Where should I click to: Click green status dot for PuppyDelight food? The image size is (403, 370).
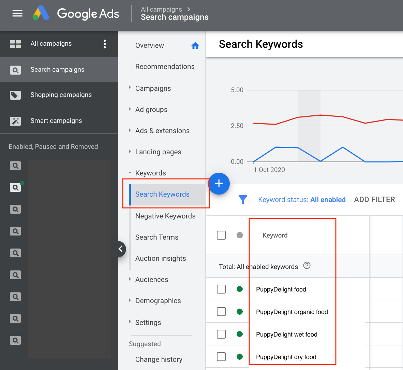click(240, 289)
